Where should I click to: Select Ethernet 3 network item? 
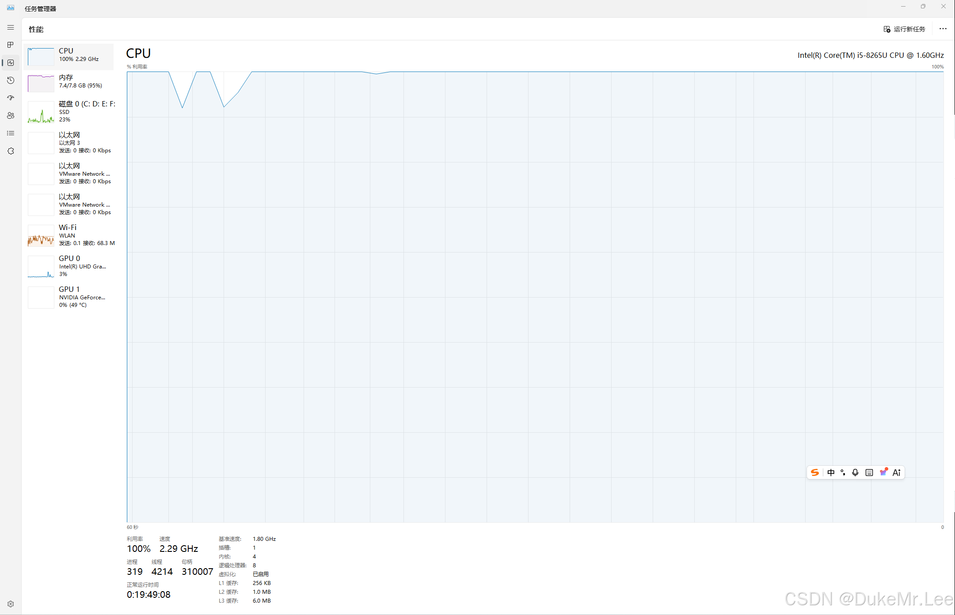point(70,142)
